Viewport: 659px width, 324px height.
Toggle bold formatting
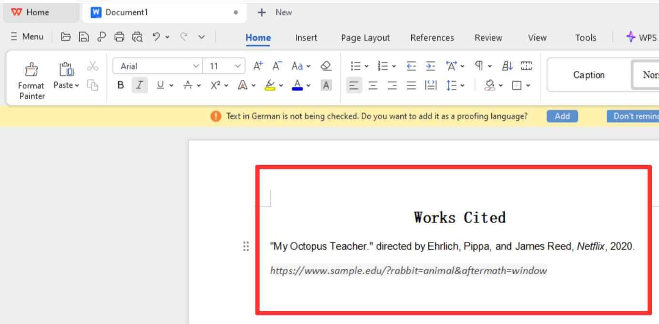120,86
